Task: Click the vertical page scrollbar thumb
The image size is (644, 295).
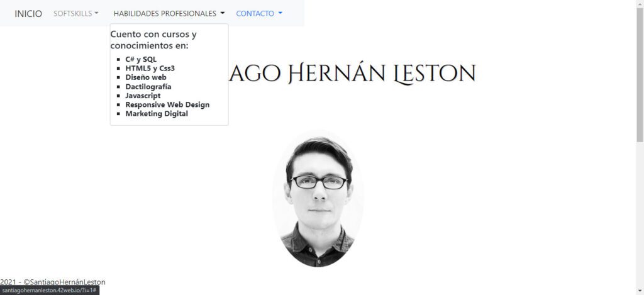Action: pos(640,74)
